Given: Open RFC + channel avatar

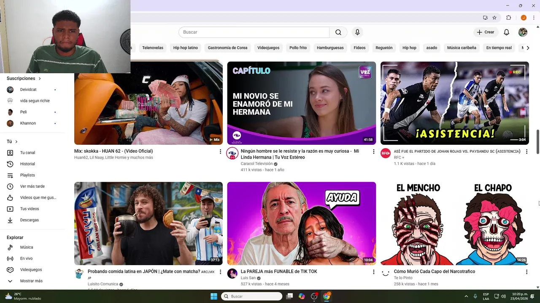Looking at the screenshot, I should [386, 154].
